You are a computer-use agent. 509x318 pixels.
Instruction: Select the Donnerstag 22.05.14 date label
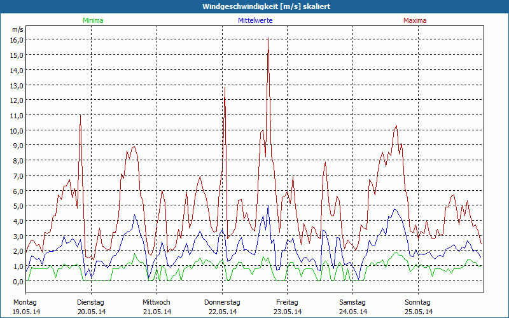point(222,307)
